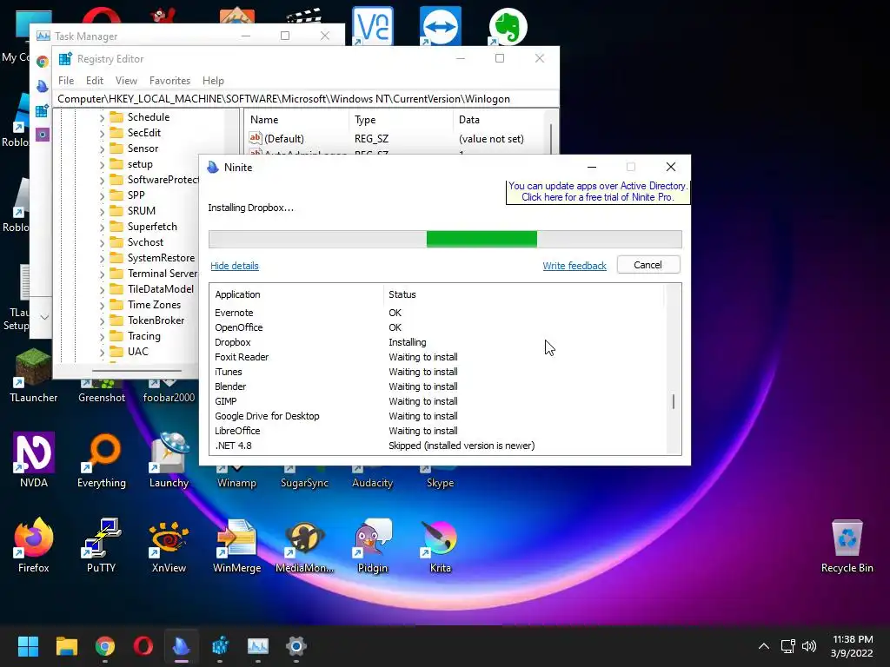Viewport: 890px width, 667px height.
Task: Click the volume tray icon
Action: tap(809, 646)
